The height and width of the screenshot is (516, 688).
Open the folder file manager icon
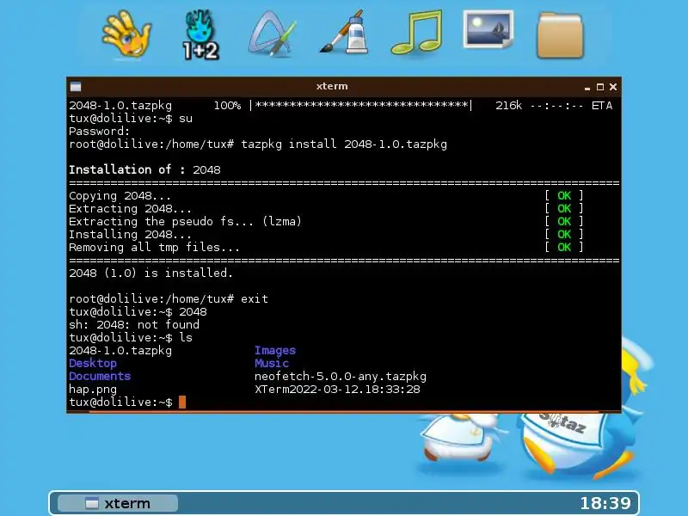pyautogui.click(x=561, y=35)
